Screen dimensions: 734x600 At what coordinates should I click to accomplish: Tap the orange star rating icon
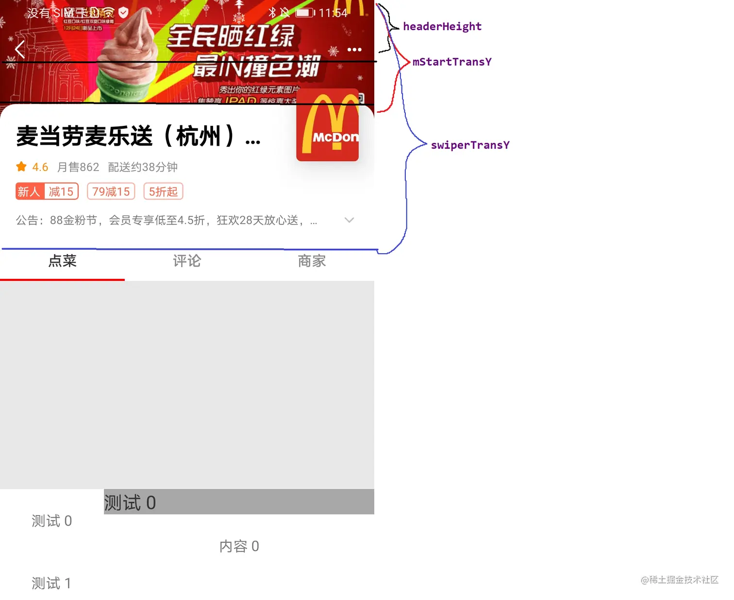[x=21, y=167]
